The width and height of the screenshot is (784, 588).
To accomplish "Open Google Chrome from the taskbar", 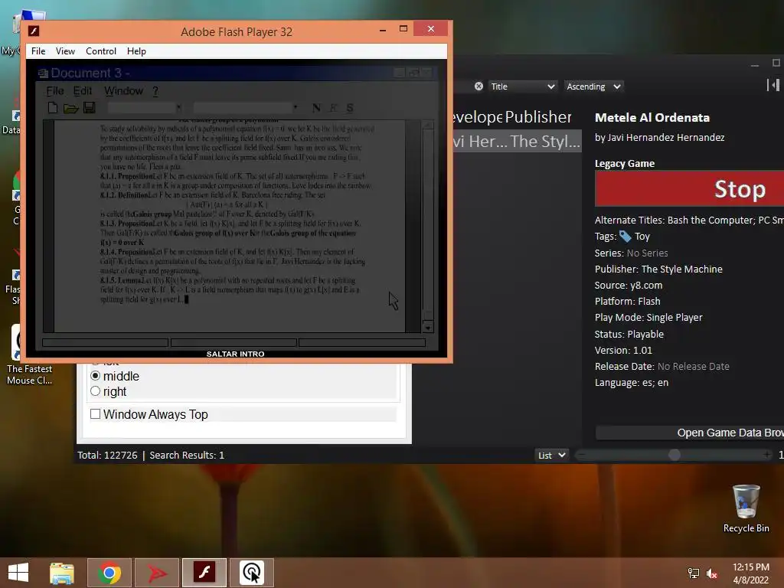I will (109, 573).
